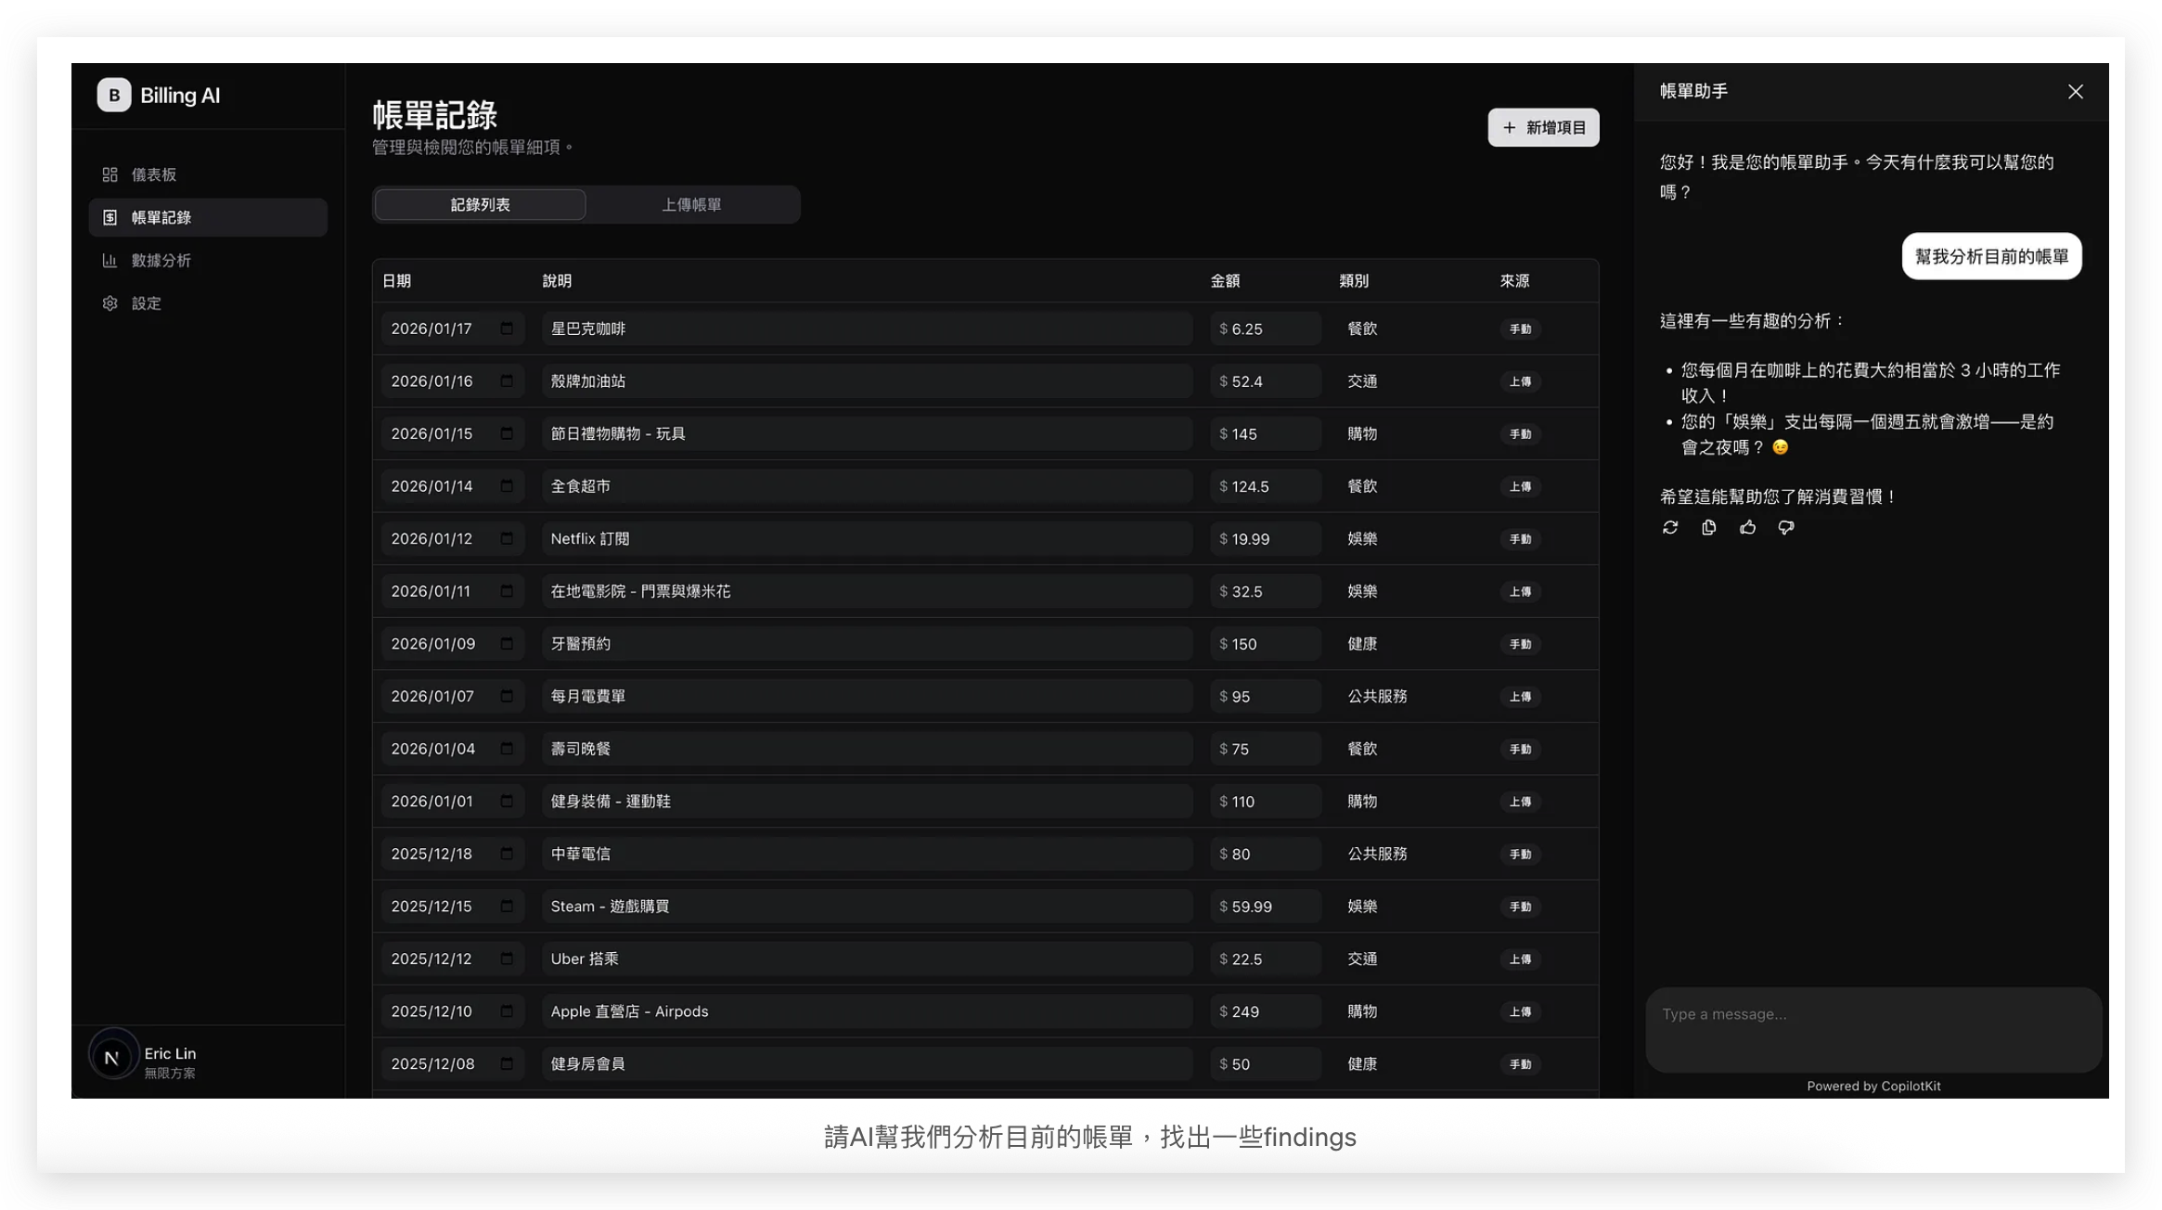Image resolution: width=2162 pixels, height=1210 pixels.
Task: Click the 新增項目 button
Action: [x=1543, y=127]
